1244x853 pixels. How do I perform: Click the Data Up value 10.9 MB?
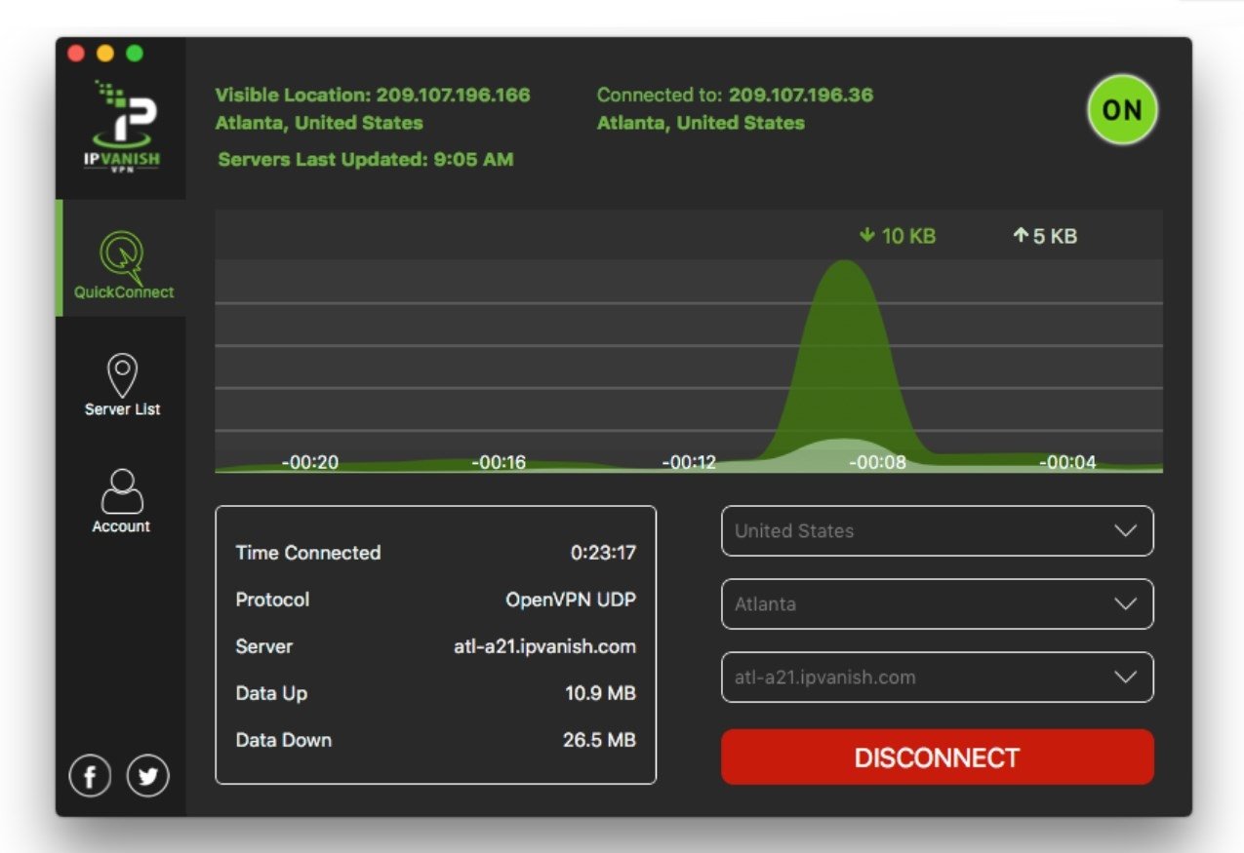click(x=600, y=693)
